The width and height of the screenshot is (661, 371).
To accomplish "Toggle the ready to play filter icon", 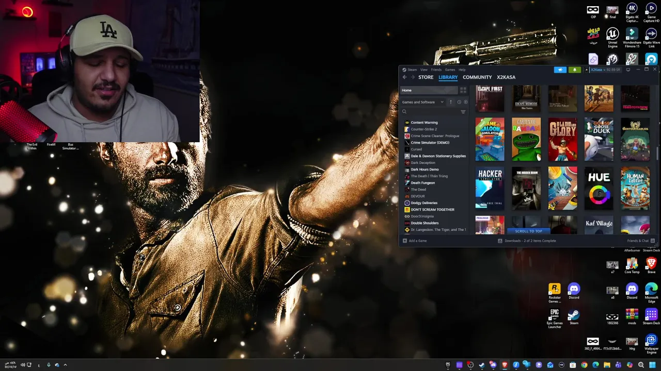I will pos(465,102).
